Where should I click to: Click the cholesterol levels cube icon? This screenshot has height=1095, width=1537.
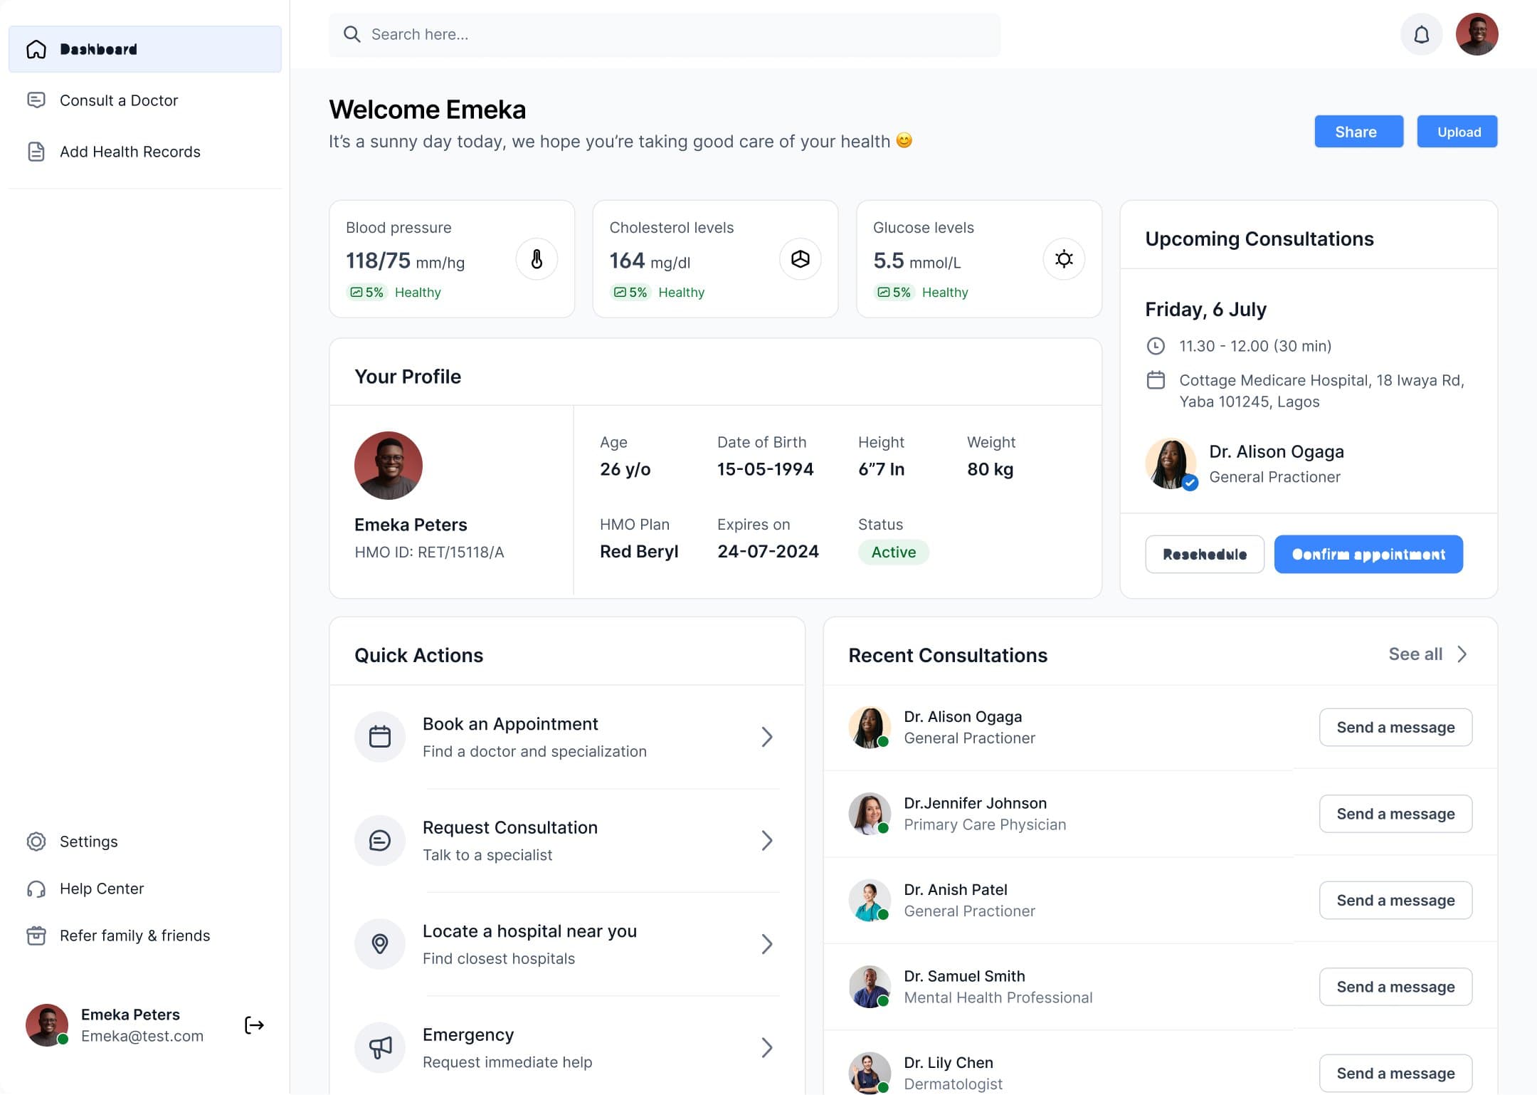click(x=801, y=259)
